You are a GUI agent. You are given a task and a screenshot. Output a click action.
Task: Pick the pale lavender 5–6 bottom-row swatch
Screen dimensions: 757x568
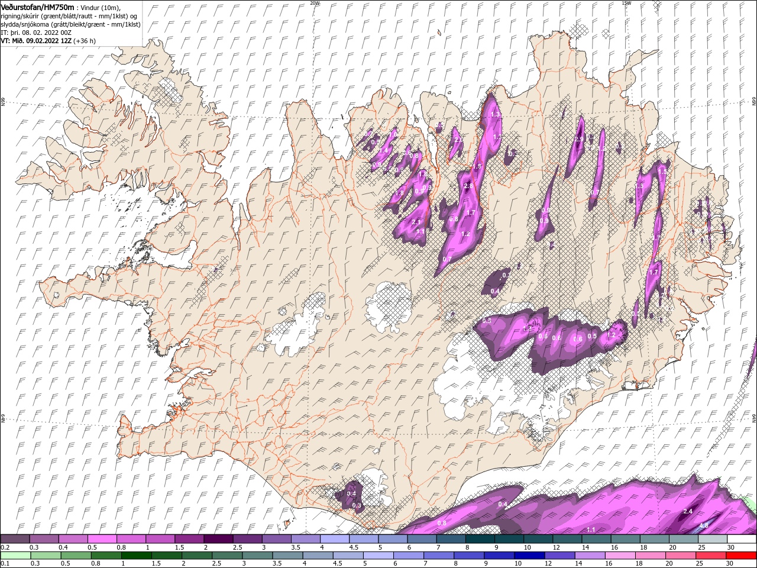[x=378, y=556]
